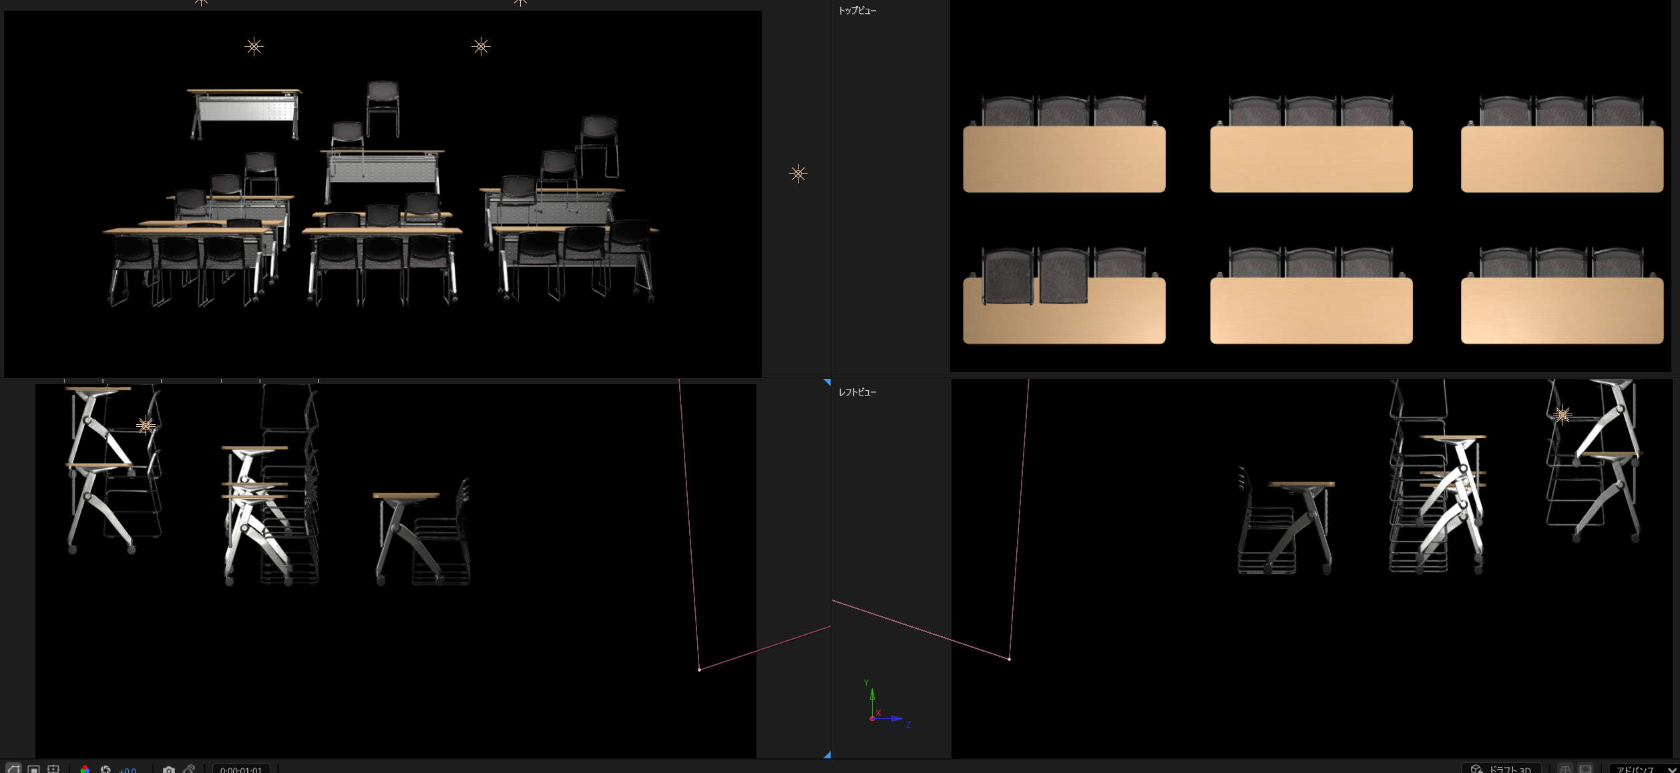Image resolution: width=1680 pixels, height=773 pixels.
Task: Select the desk with chairs overlapping its tabletop
Action: click(x=1064, y=296)
